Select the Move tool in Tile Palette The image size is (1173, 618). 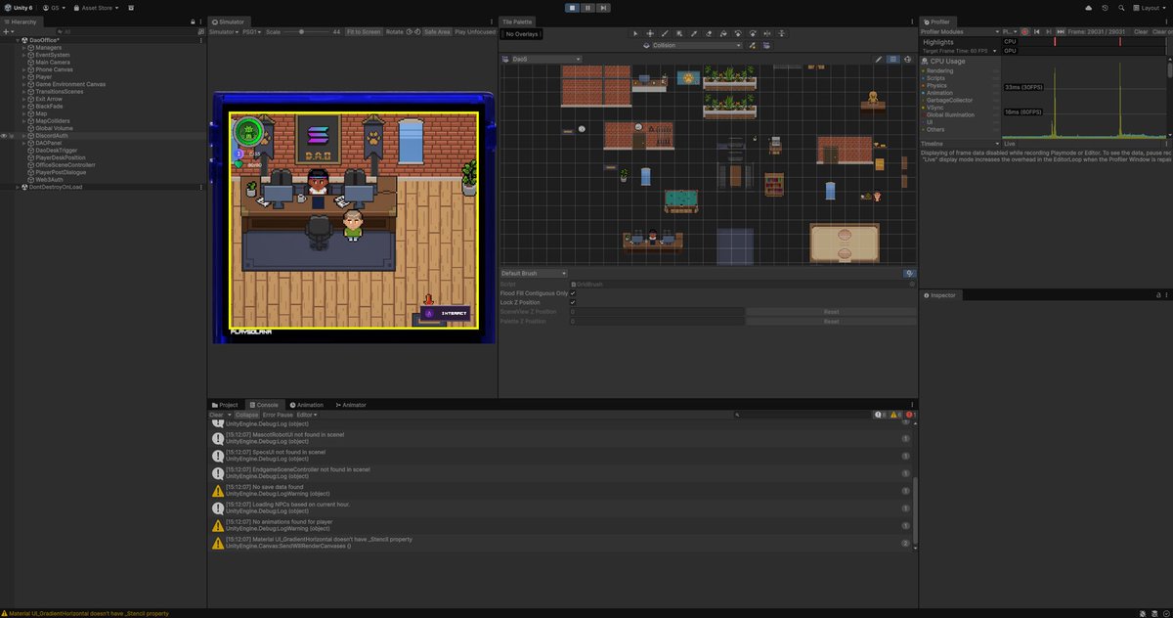pos(650,33)
